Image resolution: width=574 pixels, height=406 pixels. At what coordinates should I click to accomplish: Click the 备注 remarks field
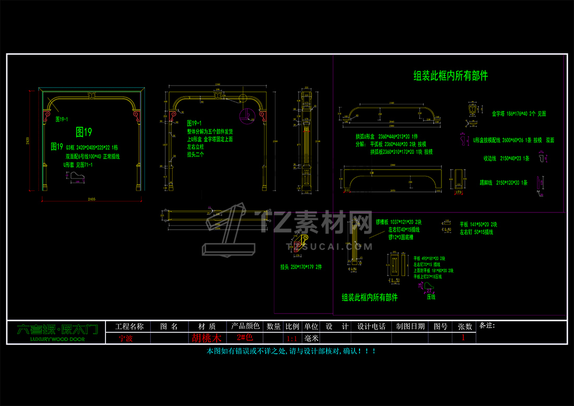(x=522, y=332)
